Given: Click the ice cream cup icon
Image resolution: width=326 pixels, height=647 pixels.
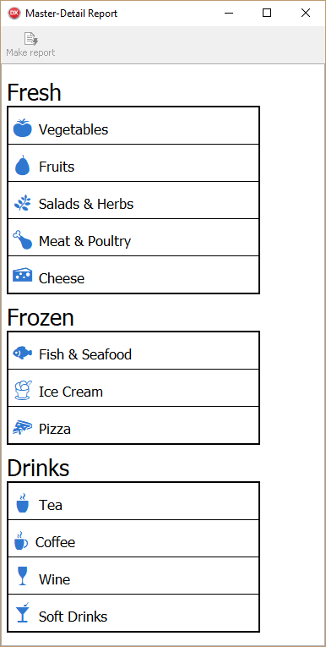Looking at the screenshot, I should tap(22, 390).
